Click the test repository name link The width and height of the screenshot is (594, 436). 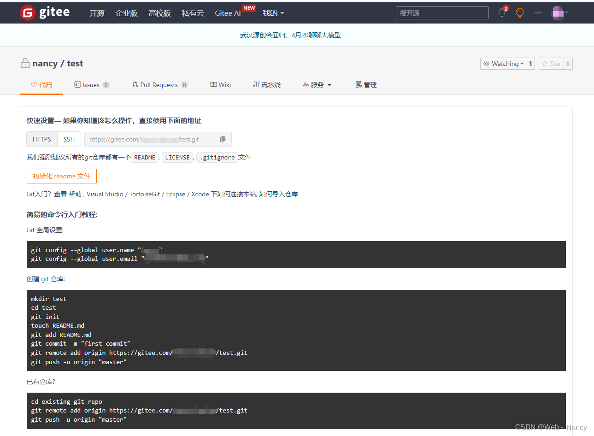(75, 64)
